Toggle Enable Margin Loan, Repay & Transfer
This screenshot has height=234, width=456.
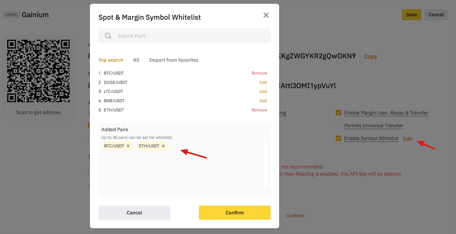tap(338, 113)
